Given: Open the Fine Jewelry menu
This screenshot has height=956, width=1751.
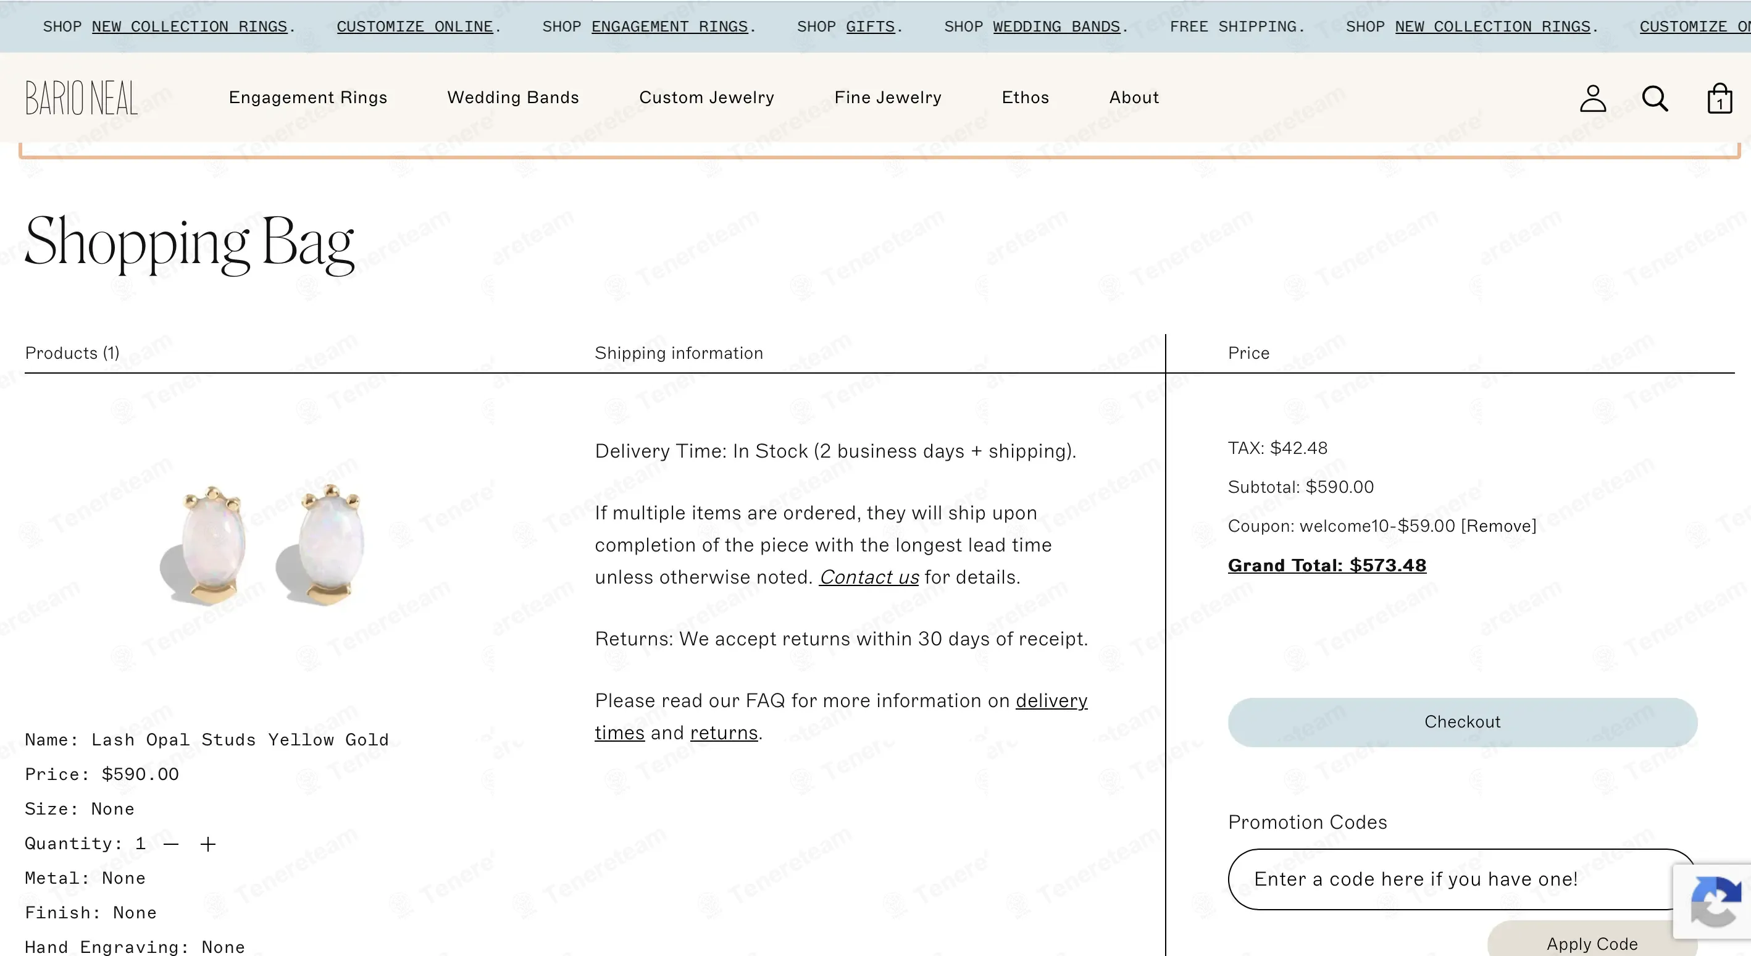Looking at the screenshot, I should click(888, 97).
